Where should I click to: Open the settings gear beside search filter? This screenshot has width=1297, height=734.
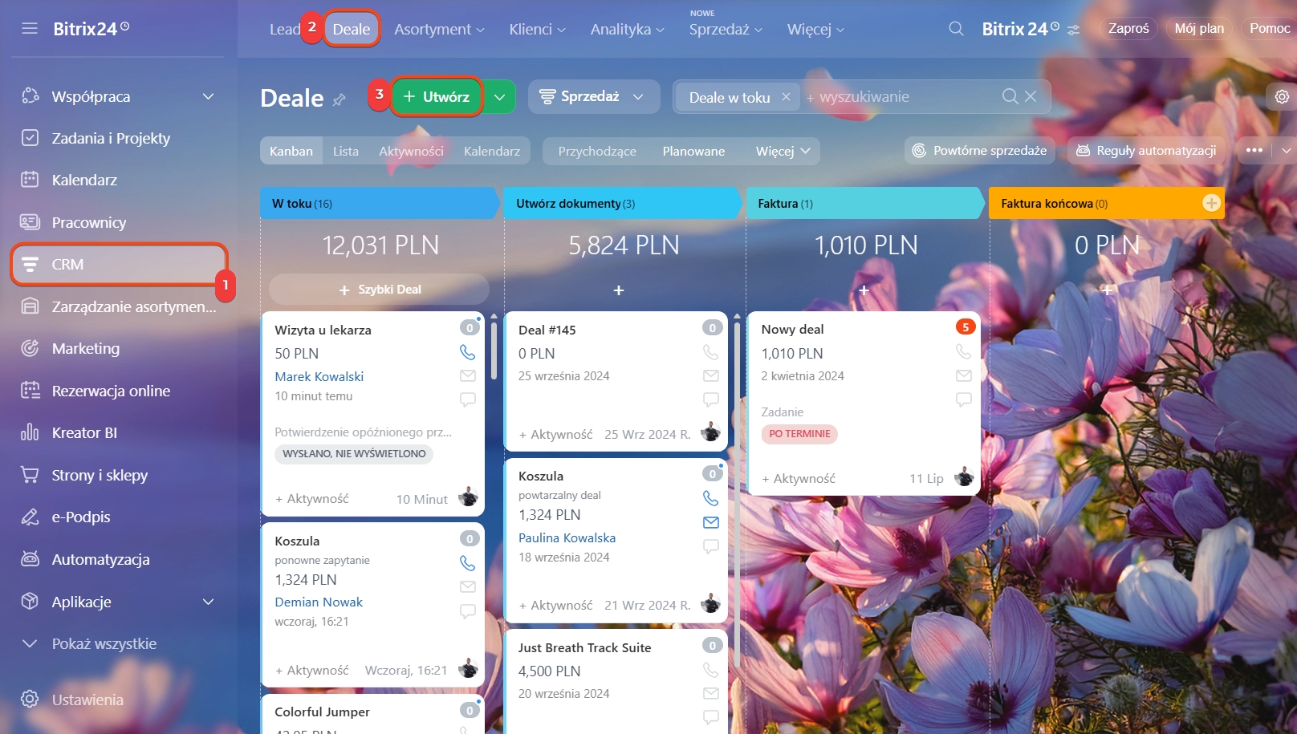point(1282,96)
